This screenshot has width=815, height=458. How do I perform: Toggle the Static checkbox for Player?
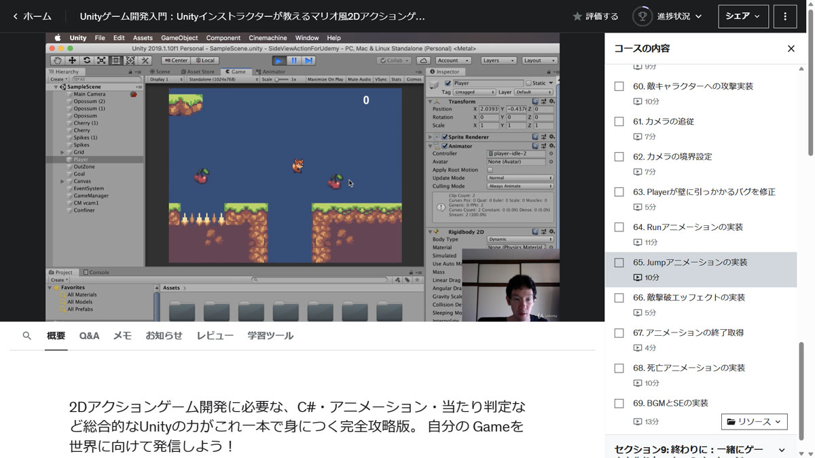530,83
